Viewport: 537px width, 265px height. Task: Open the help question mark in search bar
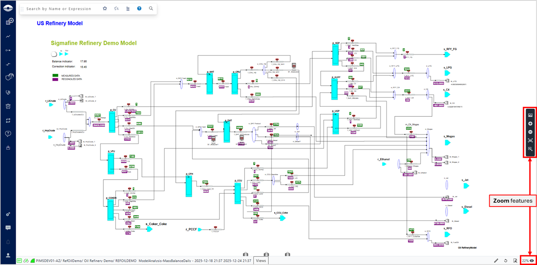click(139, 8)
